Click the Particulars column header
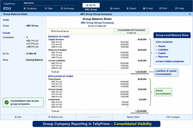193x128 pixels. point(80,31)
